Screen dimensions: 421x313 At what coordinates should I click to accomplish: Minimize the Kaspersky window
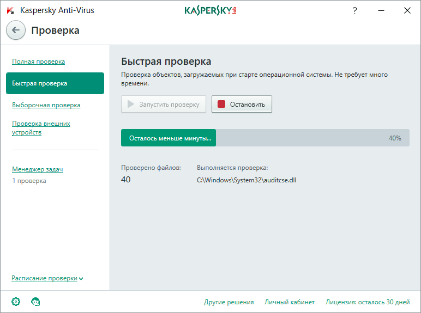point(381,10)
